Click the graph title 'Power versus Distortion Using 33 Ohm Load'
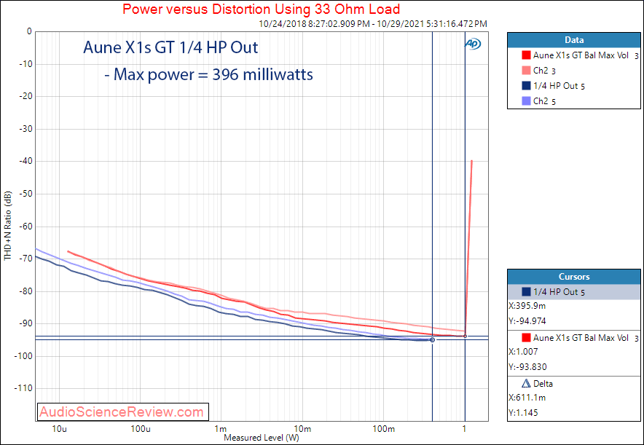The image size is (644, 445). click(262, 9)
